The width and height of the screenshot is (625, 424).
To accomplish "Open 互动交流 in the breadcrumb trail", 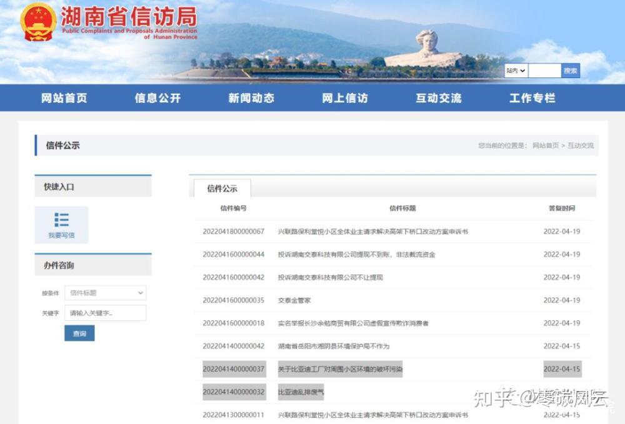I will [581, 145].
